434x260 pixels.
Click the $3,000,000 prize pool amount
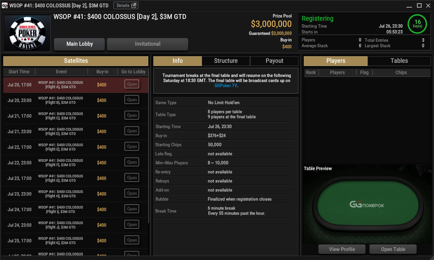point(271,24)
